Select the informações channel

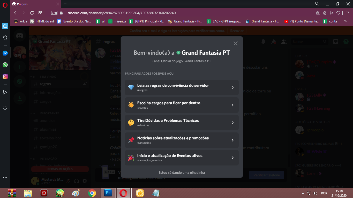click(60, 93)
